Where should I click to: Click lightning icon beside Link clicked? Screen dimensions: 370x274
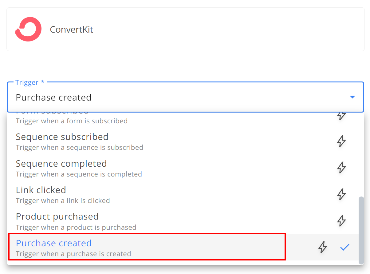[341, 194]
